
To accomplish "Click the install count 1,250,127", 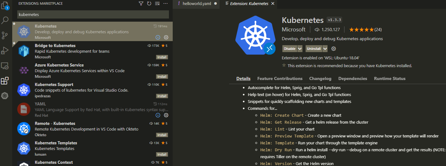I will (327, 29).
